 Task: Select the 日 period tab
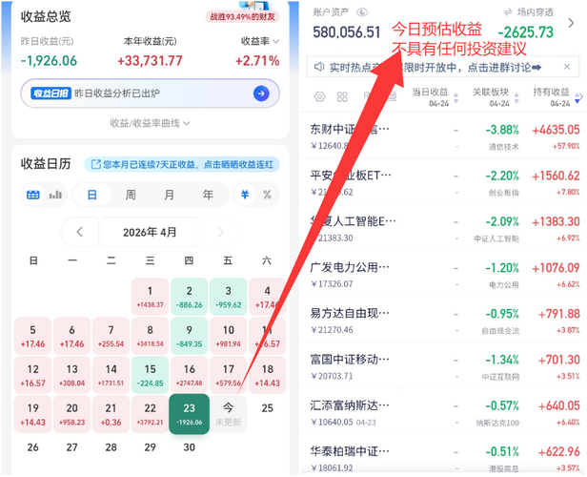92,195
